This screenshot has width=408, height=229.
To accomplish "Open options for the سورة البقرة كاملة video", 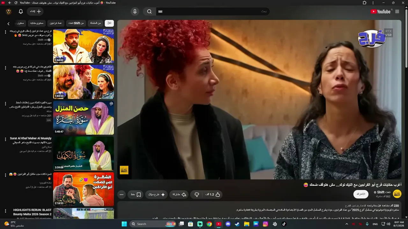I will click(x=5, y=104).
